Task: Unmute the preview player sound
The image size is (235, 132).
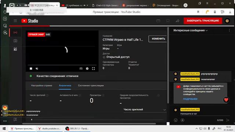Action: click(x=37, y=69)
